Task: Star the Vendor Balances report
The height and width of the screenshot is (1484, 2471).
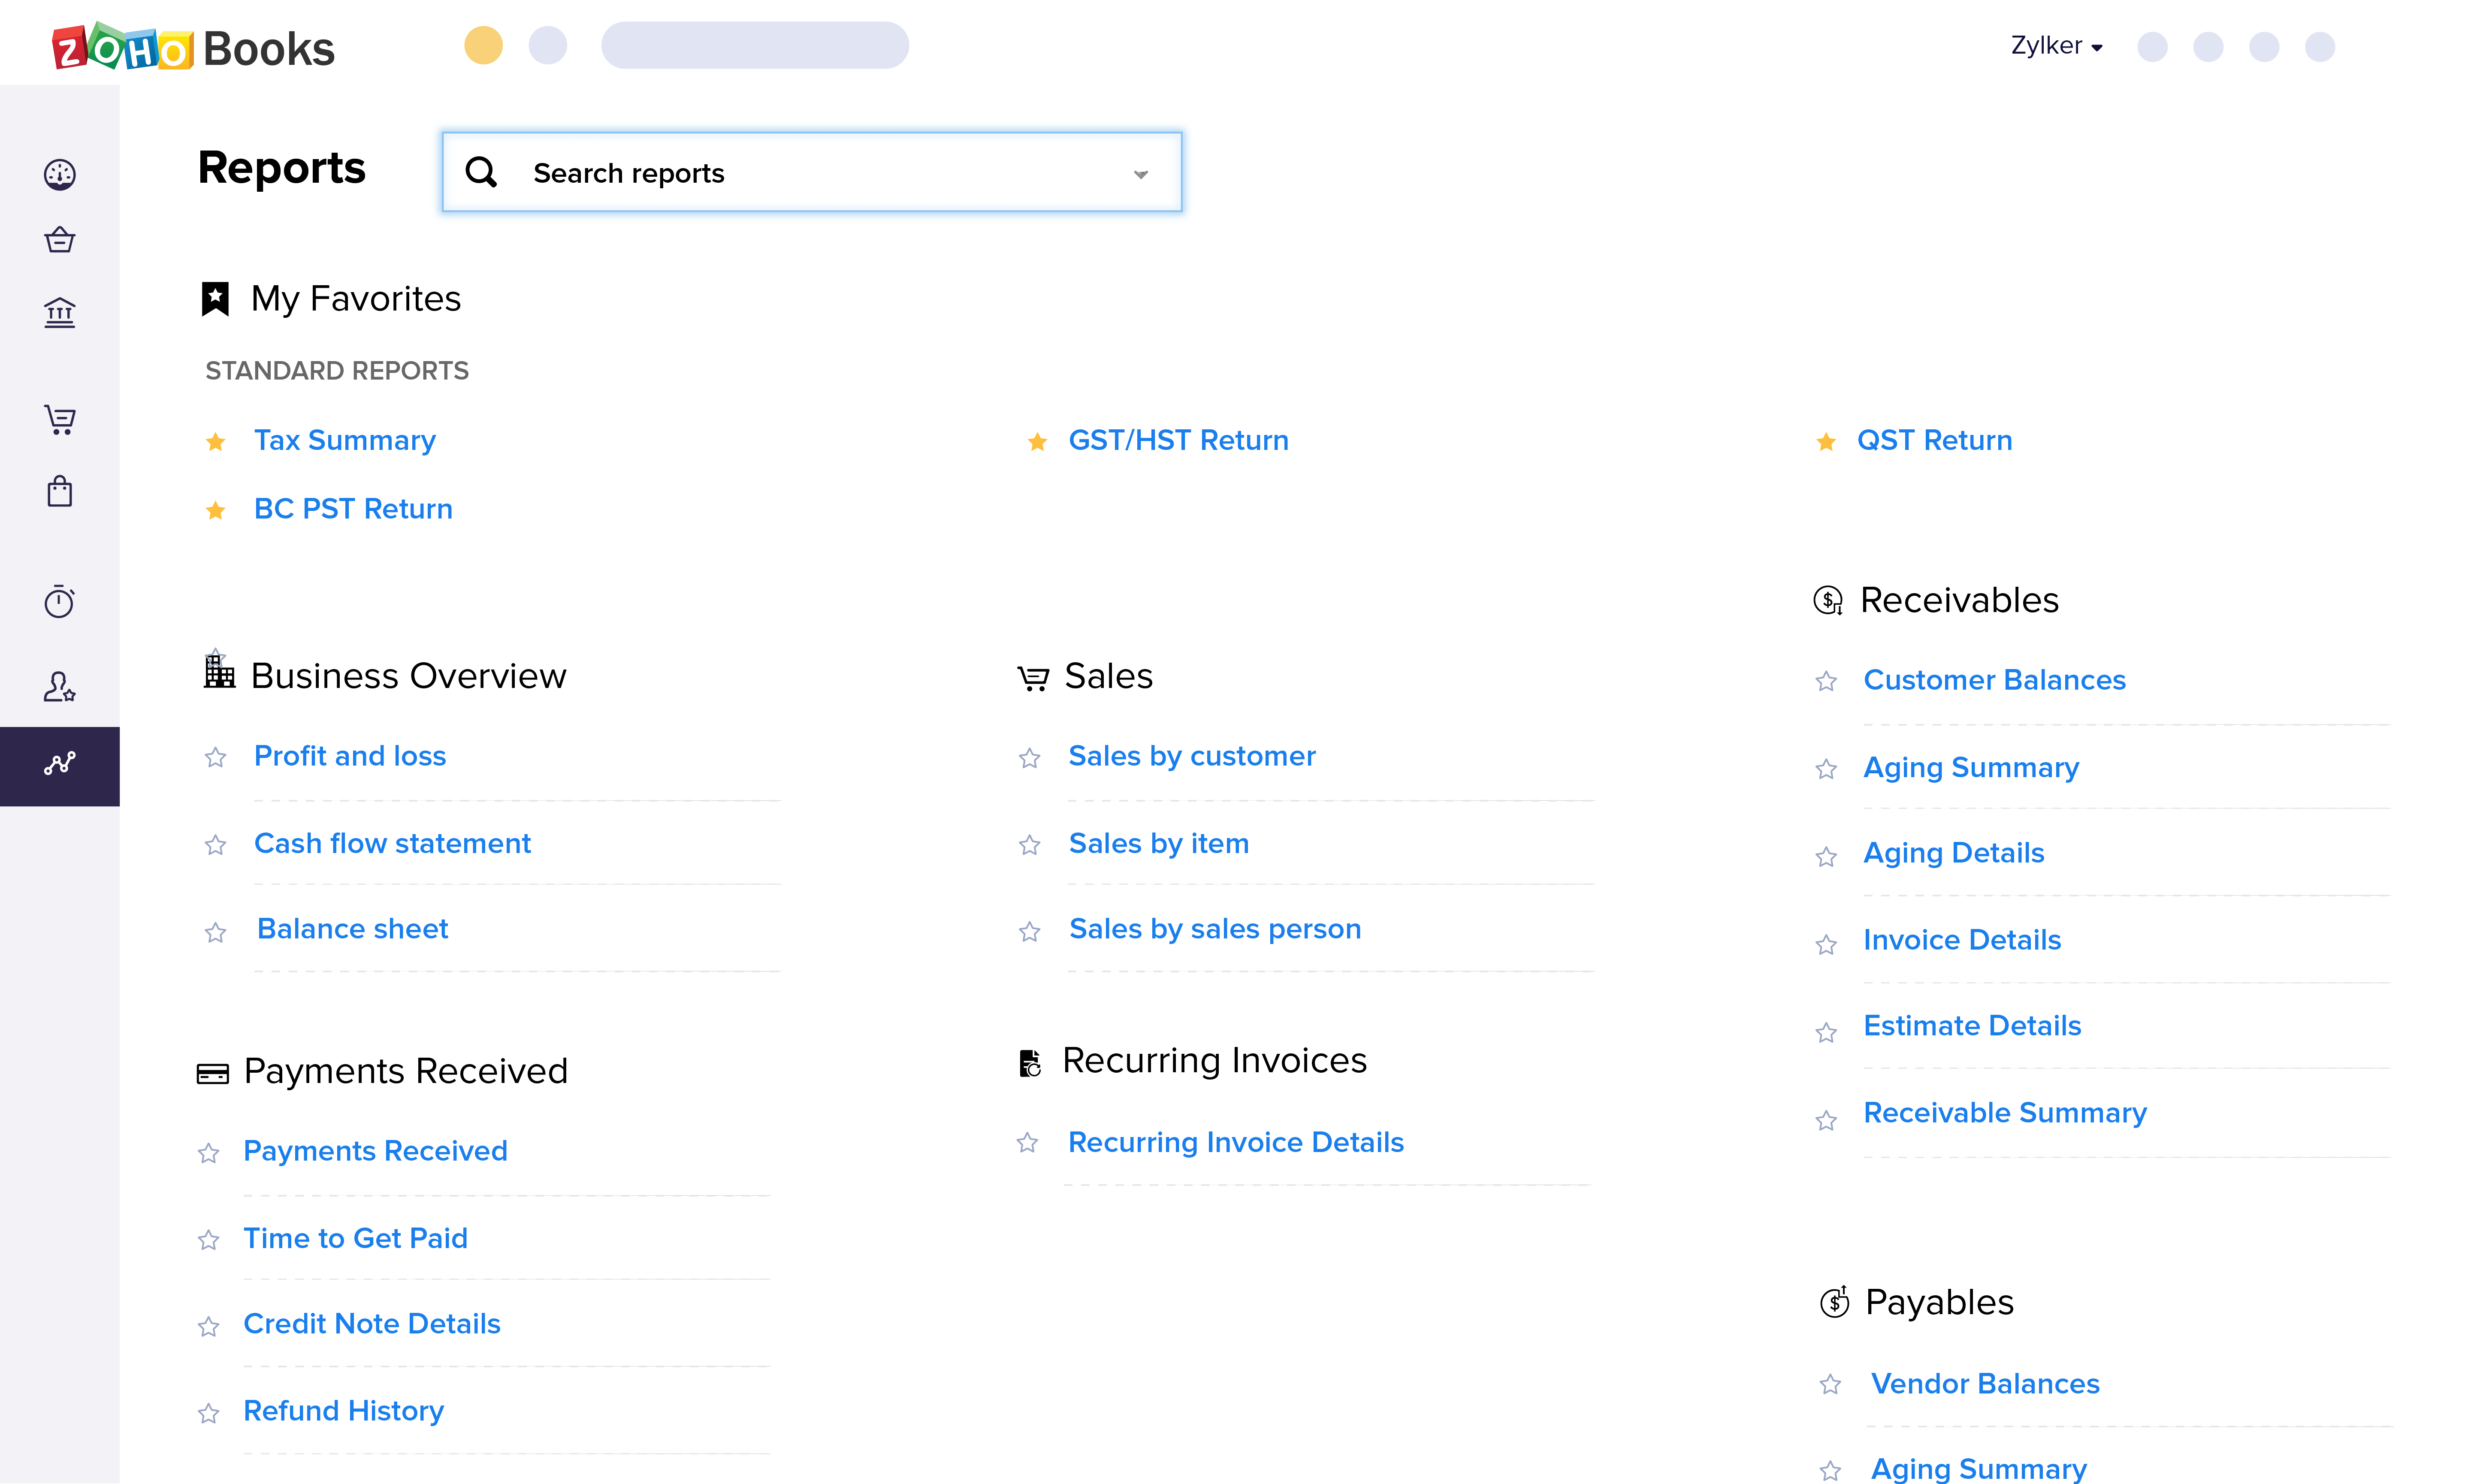Action: click(1830, 1384)
